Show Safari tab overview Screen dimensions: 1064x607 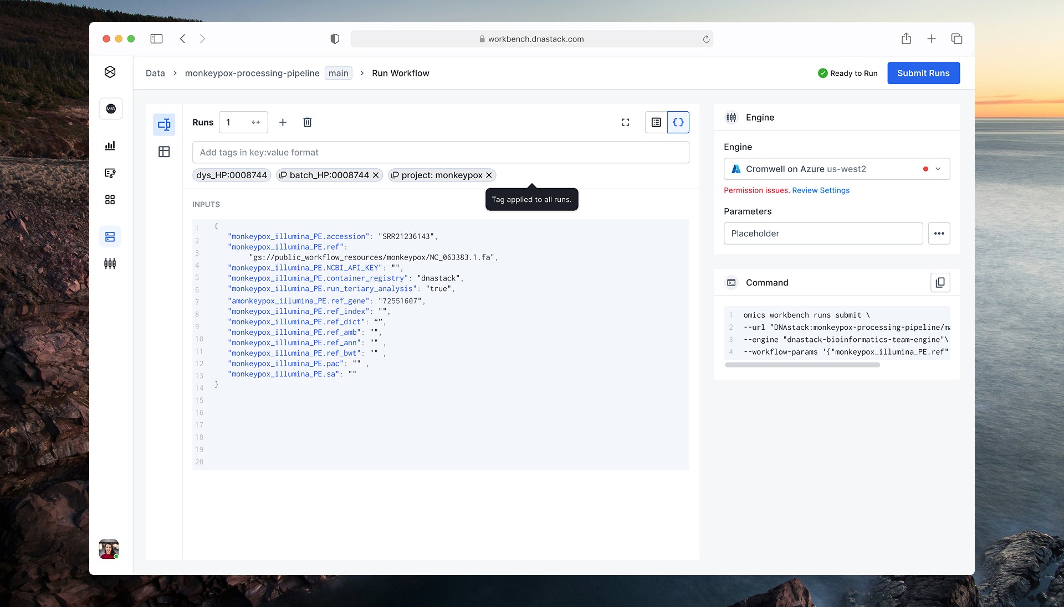956,39
